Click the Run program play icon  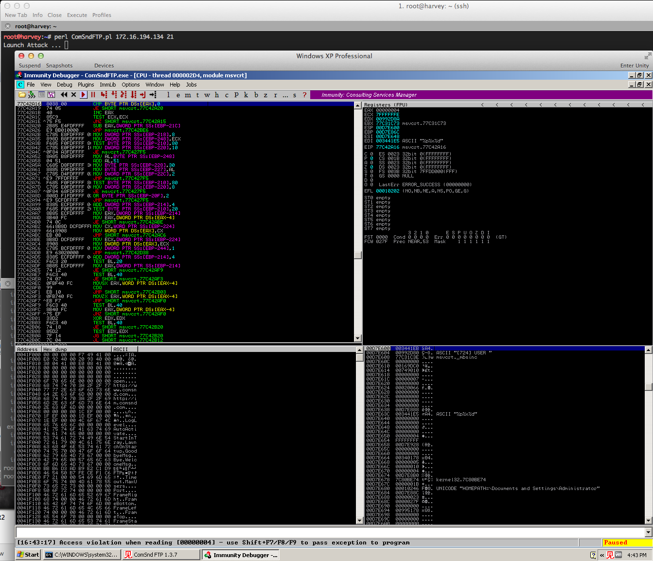[84, 95]
